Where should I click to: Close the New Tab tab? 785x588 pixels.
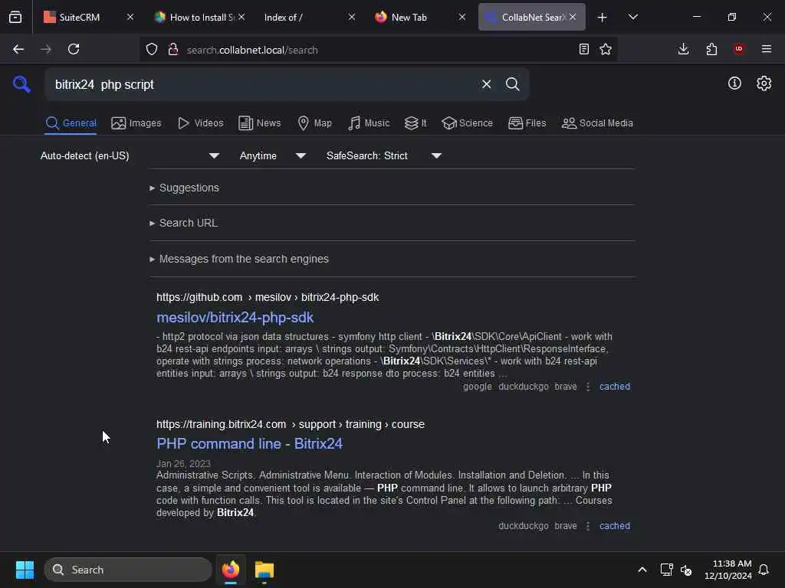click(x=462, y=17)
